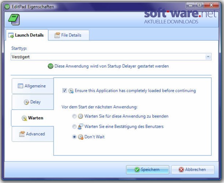Click the user icon next to the Bestätigung option
Screen dimensions: 224x183
tap(80, 127)
